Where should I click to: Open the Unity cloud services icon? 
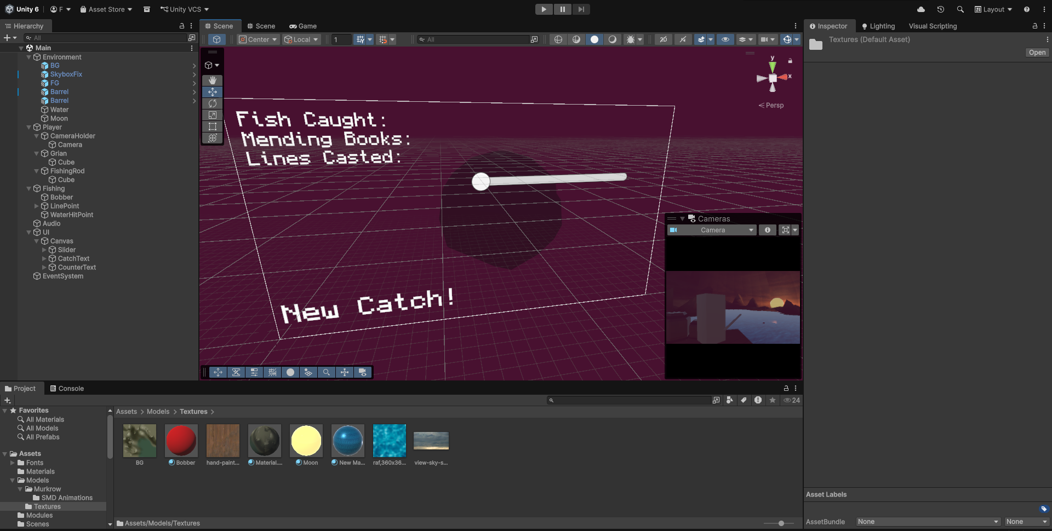pos(921,9)
